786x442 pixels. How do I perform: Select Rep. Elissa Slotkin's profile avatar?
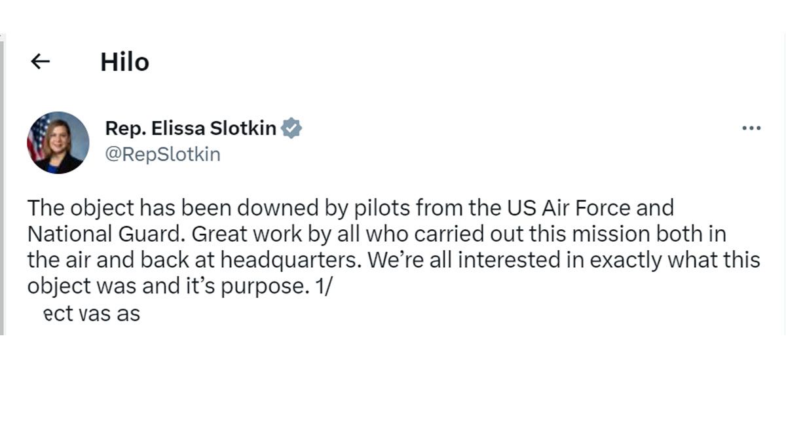click(58, 142)
